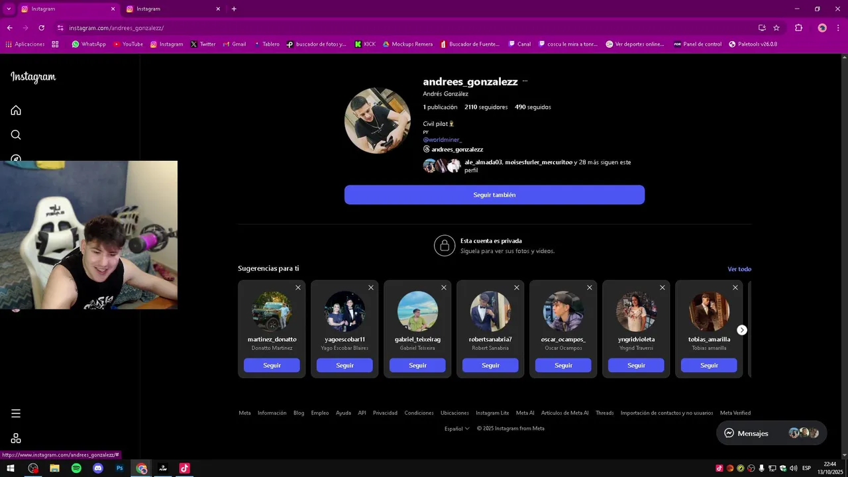
Task: Open Chrome extensions puzzle icon
Action: point(798,28)
